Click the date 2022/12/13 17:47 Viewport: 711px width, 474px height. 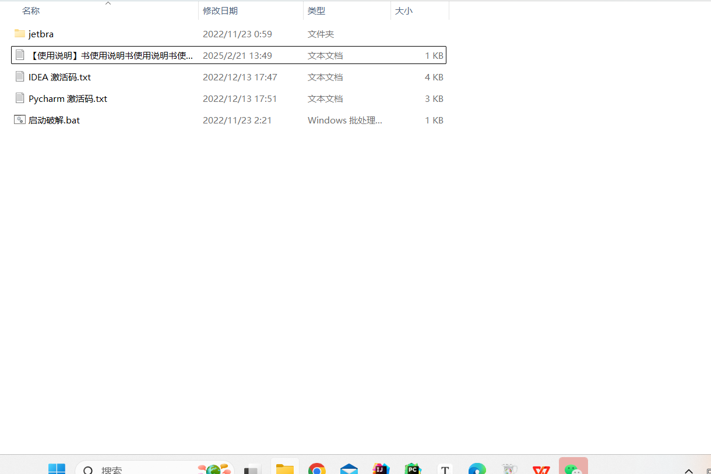click(x=240, y=77)
